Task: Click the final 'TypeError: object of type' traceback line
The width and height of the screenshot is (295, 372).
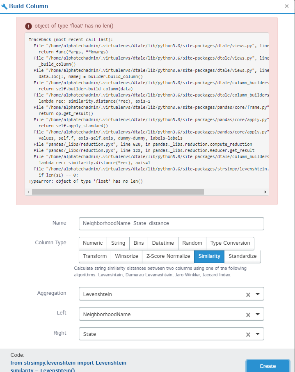Action: [x=86, y=181]
